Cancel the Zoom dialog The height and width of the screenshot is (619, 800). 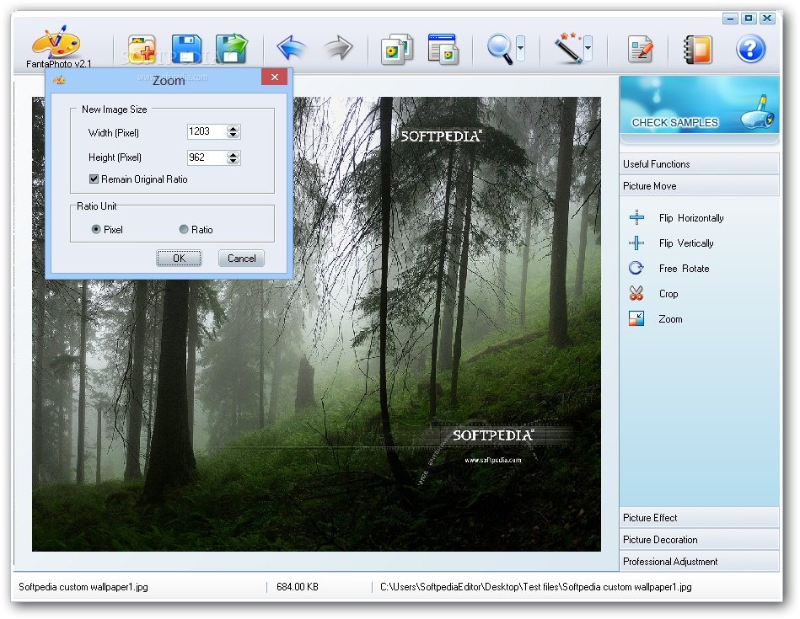click(241, 258)
